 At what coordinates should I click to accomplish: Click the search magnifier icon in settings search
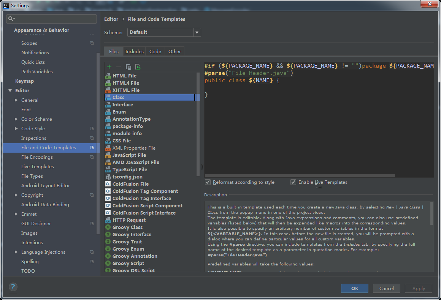pos(11,19)
